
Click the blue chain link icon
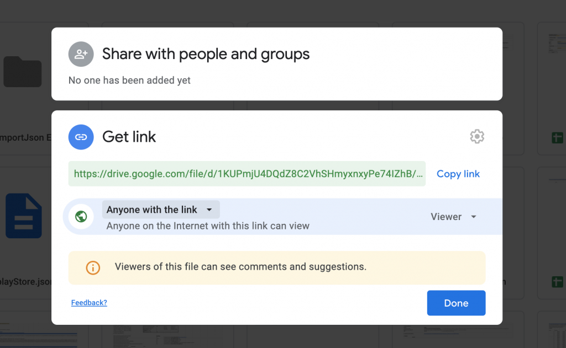(81, 137)
